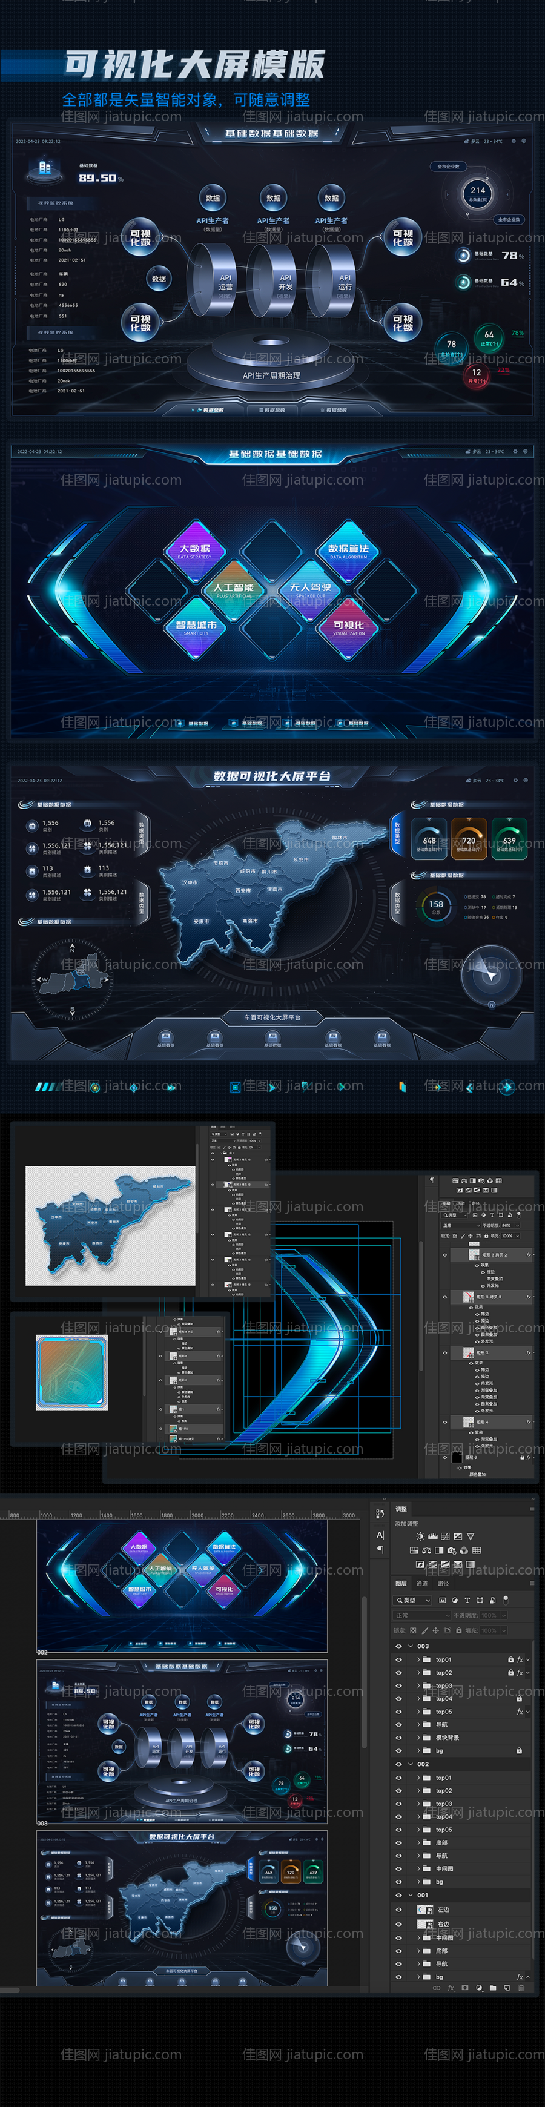Switch to the 通道 tab
Screen dimensions: 545x2107
422,1583
